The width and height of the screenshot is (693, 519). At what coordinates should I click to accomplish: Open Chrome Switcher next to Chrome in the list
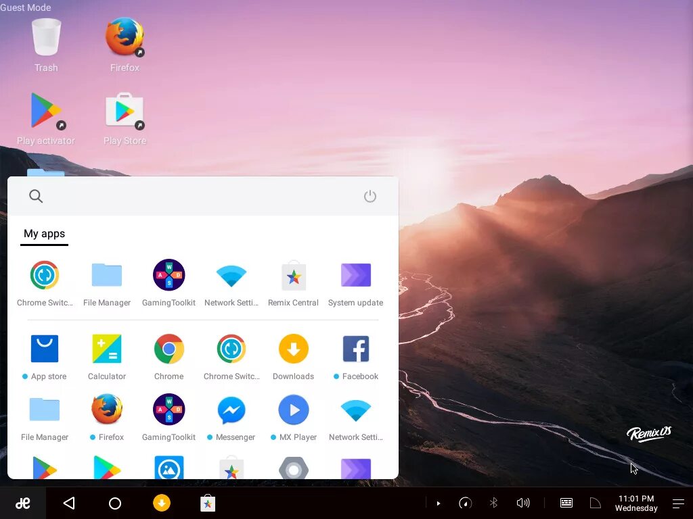pos(231,357)
